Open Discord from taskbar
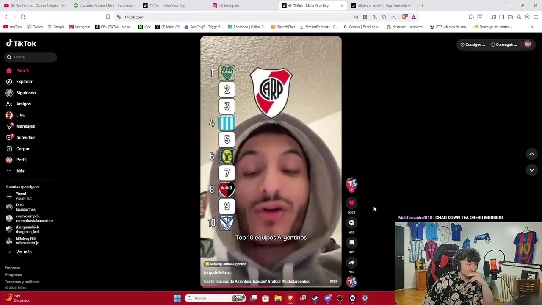 coord(328,298)
